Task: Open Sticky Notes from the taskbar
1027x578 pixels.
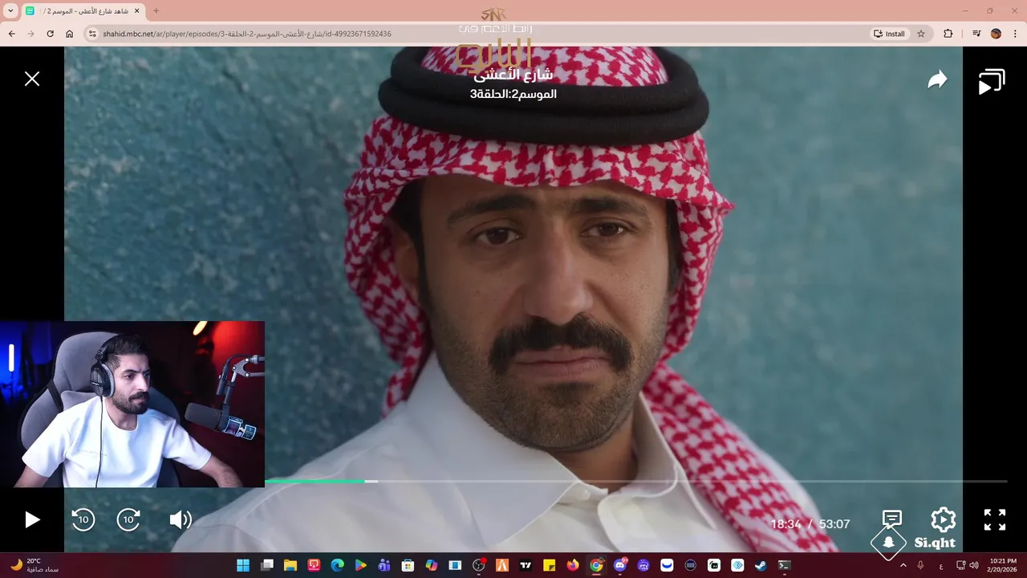Action: tap(550, 565)
